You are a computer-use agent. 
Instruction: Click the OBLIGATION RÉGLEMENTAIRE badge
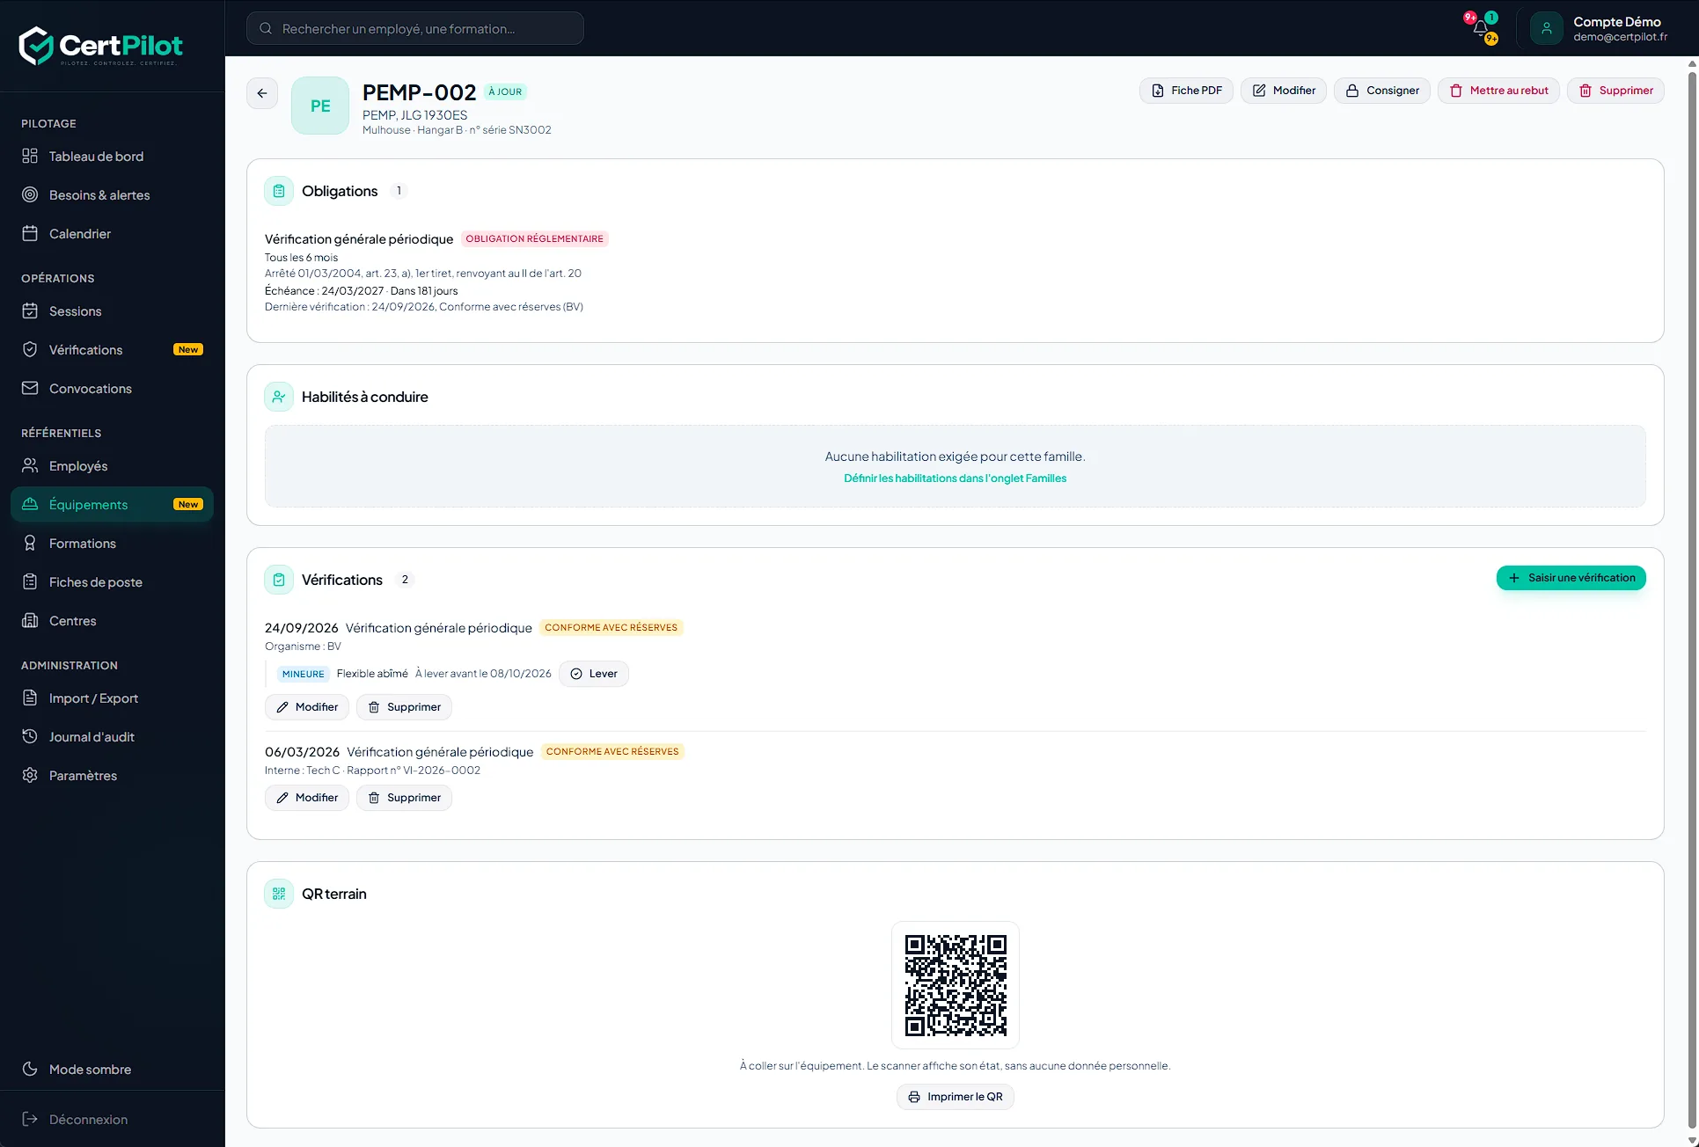535,239
